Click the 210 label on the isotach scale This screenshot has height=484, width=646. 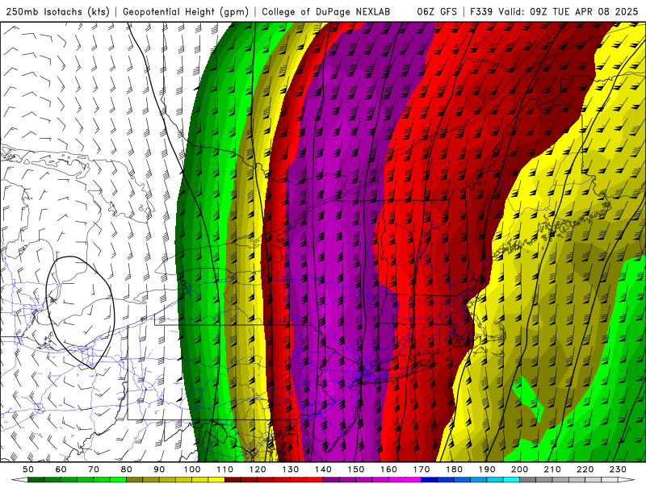click(x=552, y=469)
